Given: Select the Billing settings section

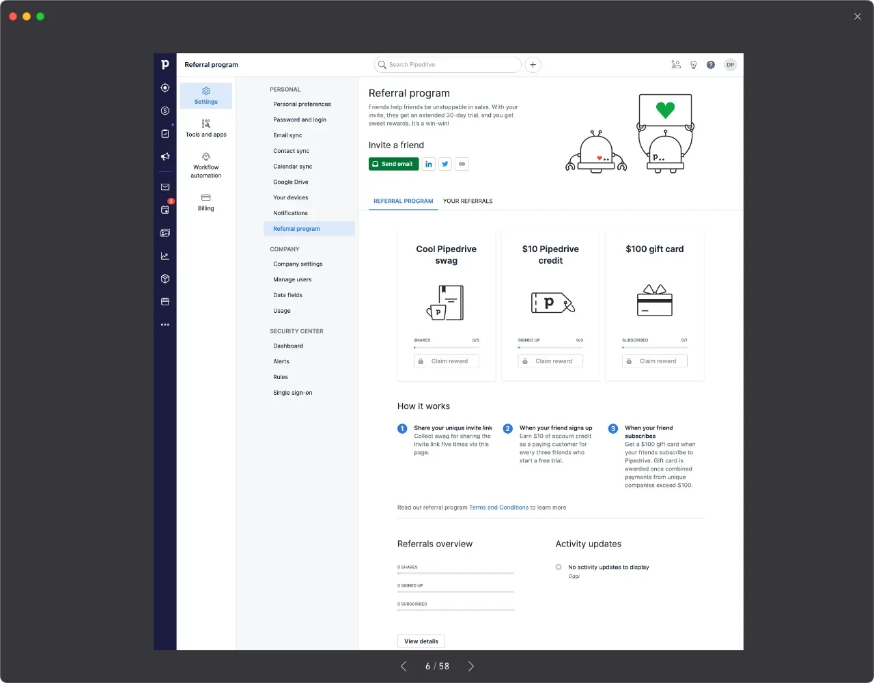Looking at the screenshot, I should pos(206,202).
